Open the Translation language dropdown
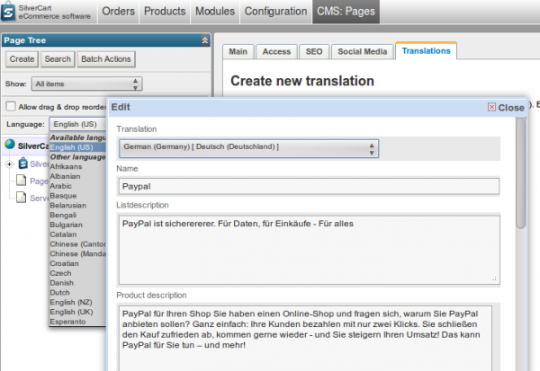The image size is (540, 371). tap(248, 148)
